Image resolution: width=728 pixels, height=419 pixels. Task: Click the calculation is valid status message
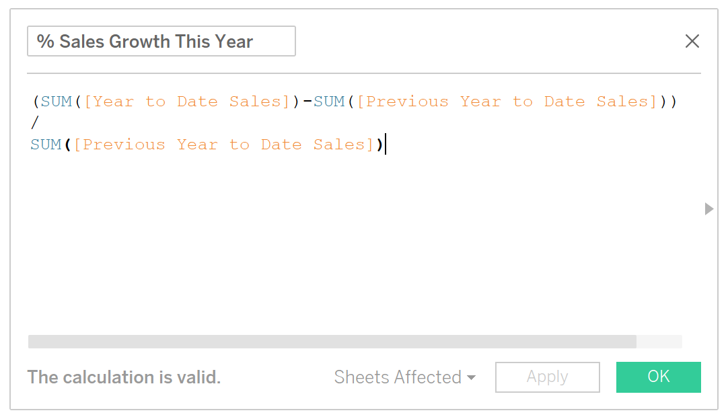124,377
